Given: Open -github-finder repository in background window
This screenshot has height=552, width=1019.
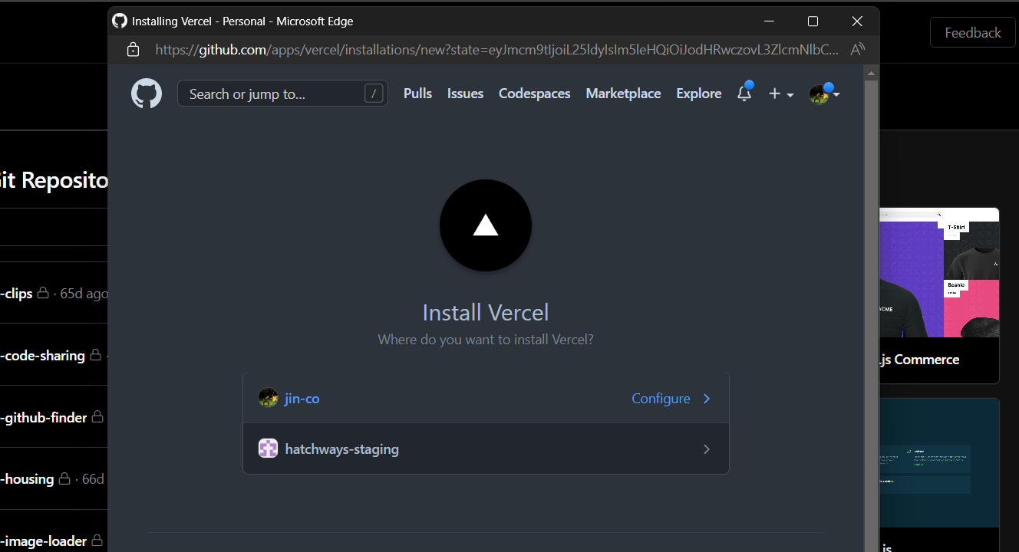Looking at the screenshot, I should tap(43, 418).
